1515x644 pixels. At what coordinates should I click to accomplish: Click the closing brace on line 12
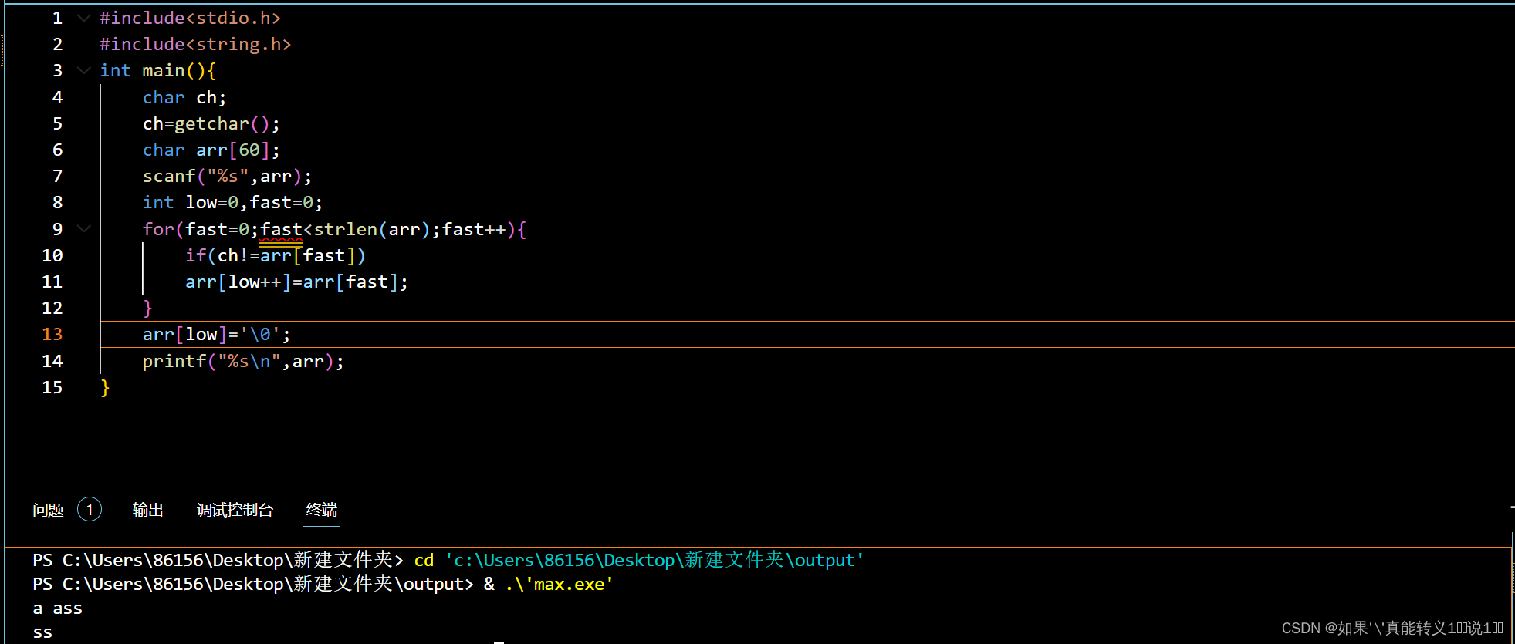tap(148, 308)
